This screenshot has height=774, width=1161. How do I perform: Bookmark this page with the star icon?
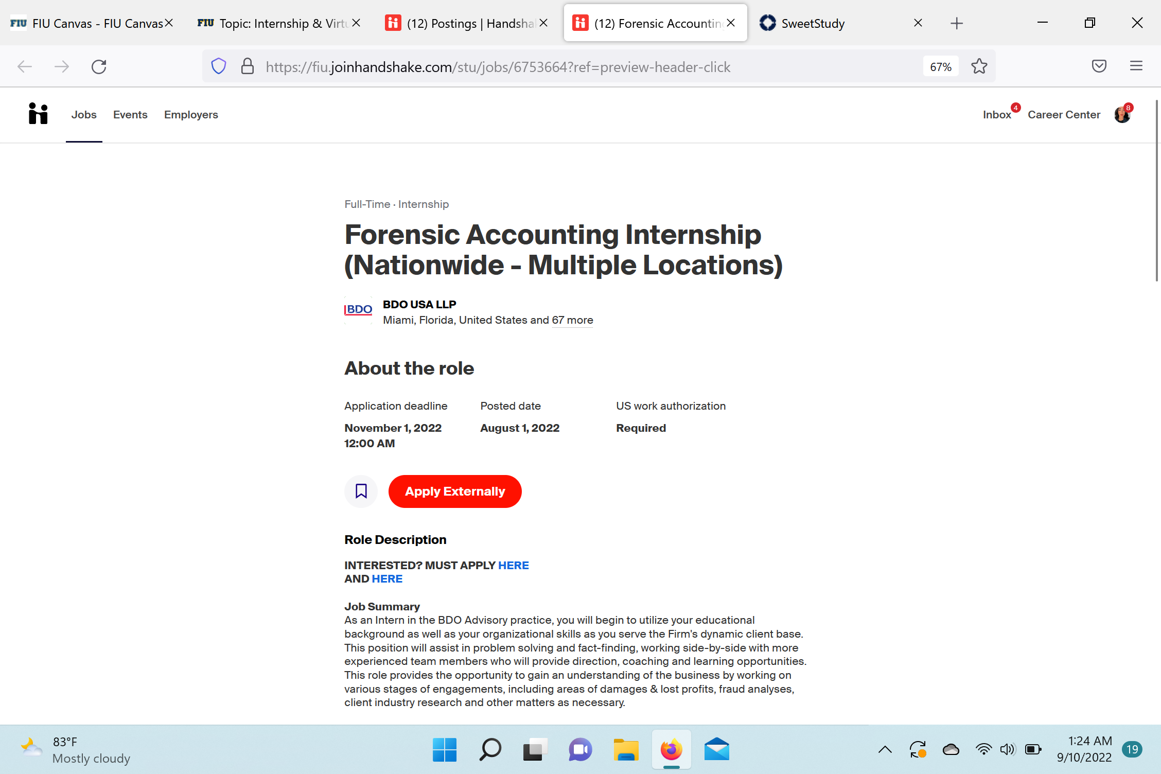(x=979, y=66)
